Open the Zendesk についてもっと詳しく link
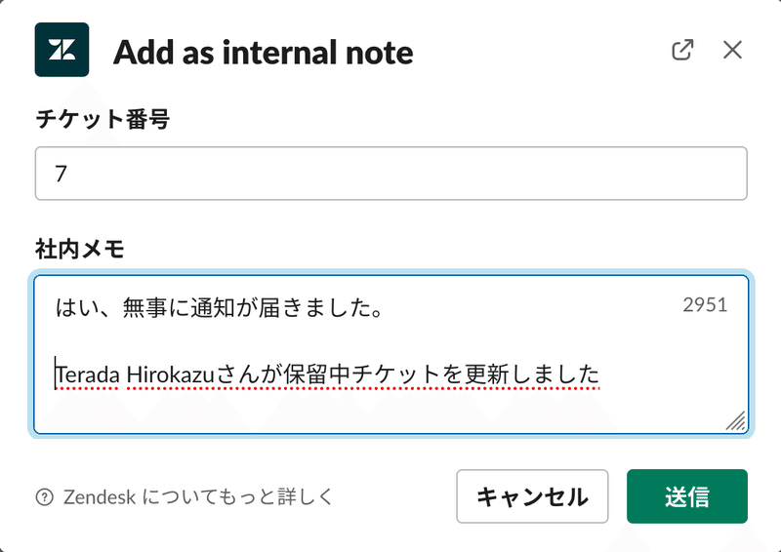 point(198,496)
